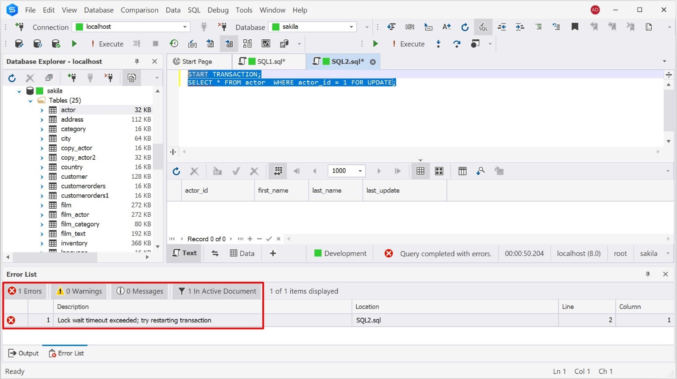Click the Lock wait timeout error description
This screenshot has height=379, width=677.
[x=134, y=320]
